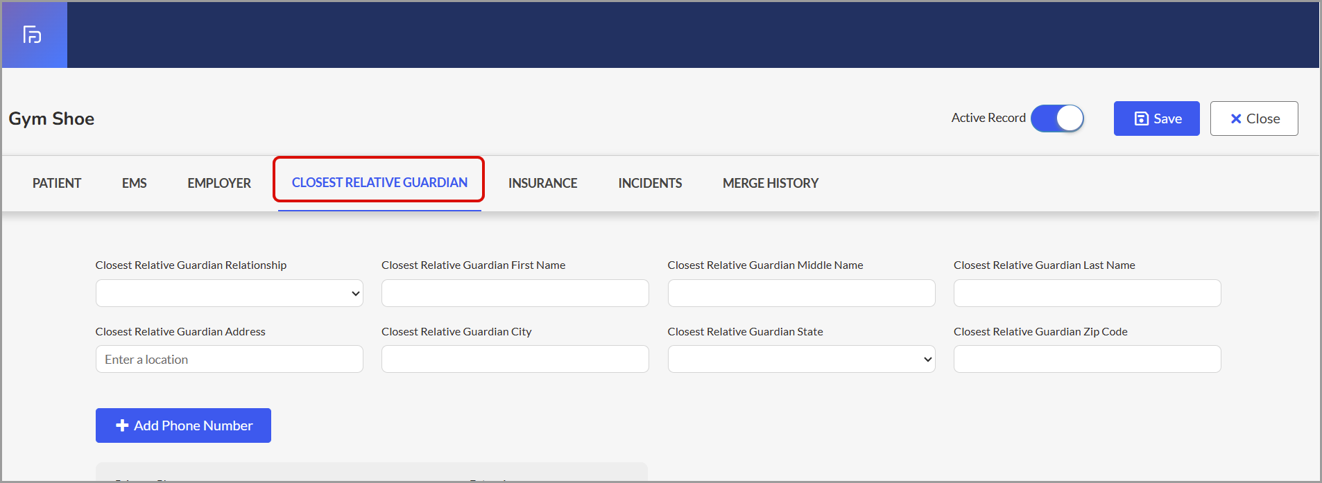Switch to the PATIENT tab
Viewport: 1322px width, 483px height.
point(57,183)
